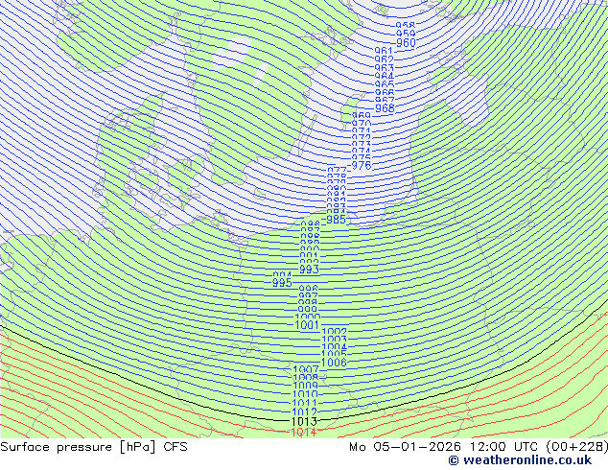
Task: Click the red 1014 isobar label
Action: coord(304,432)
